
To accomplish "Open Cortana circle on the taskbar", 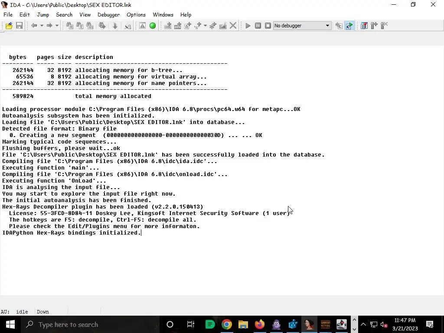I will 170,324.
